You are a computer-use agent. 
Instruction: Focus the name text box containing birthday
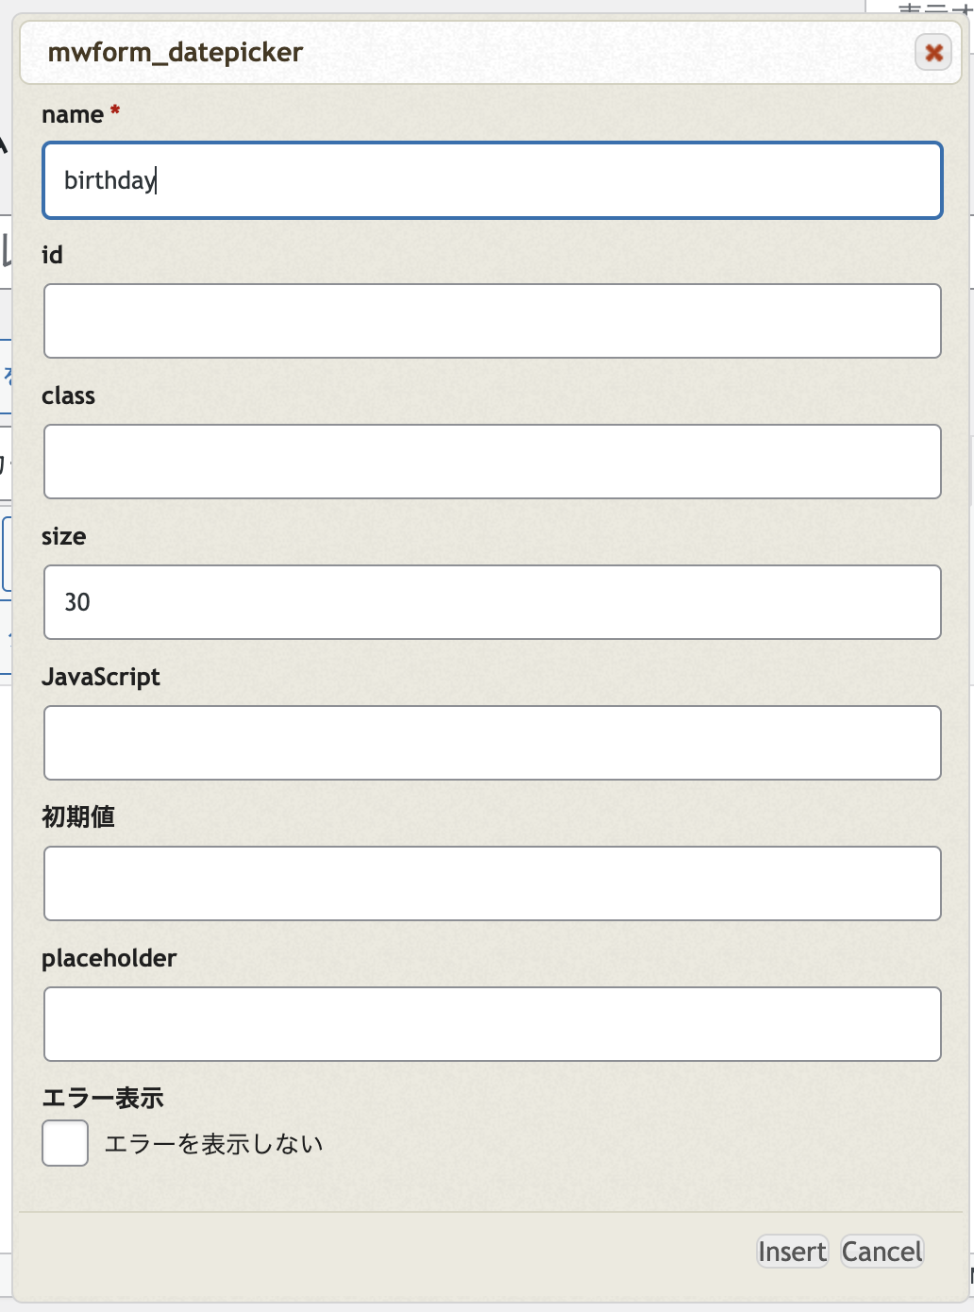point(492,180)
